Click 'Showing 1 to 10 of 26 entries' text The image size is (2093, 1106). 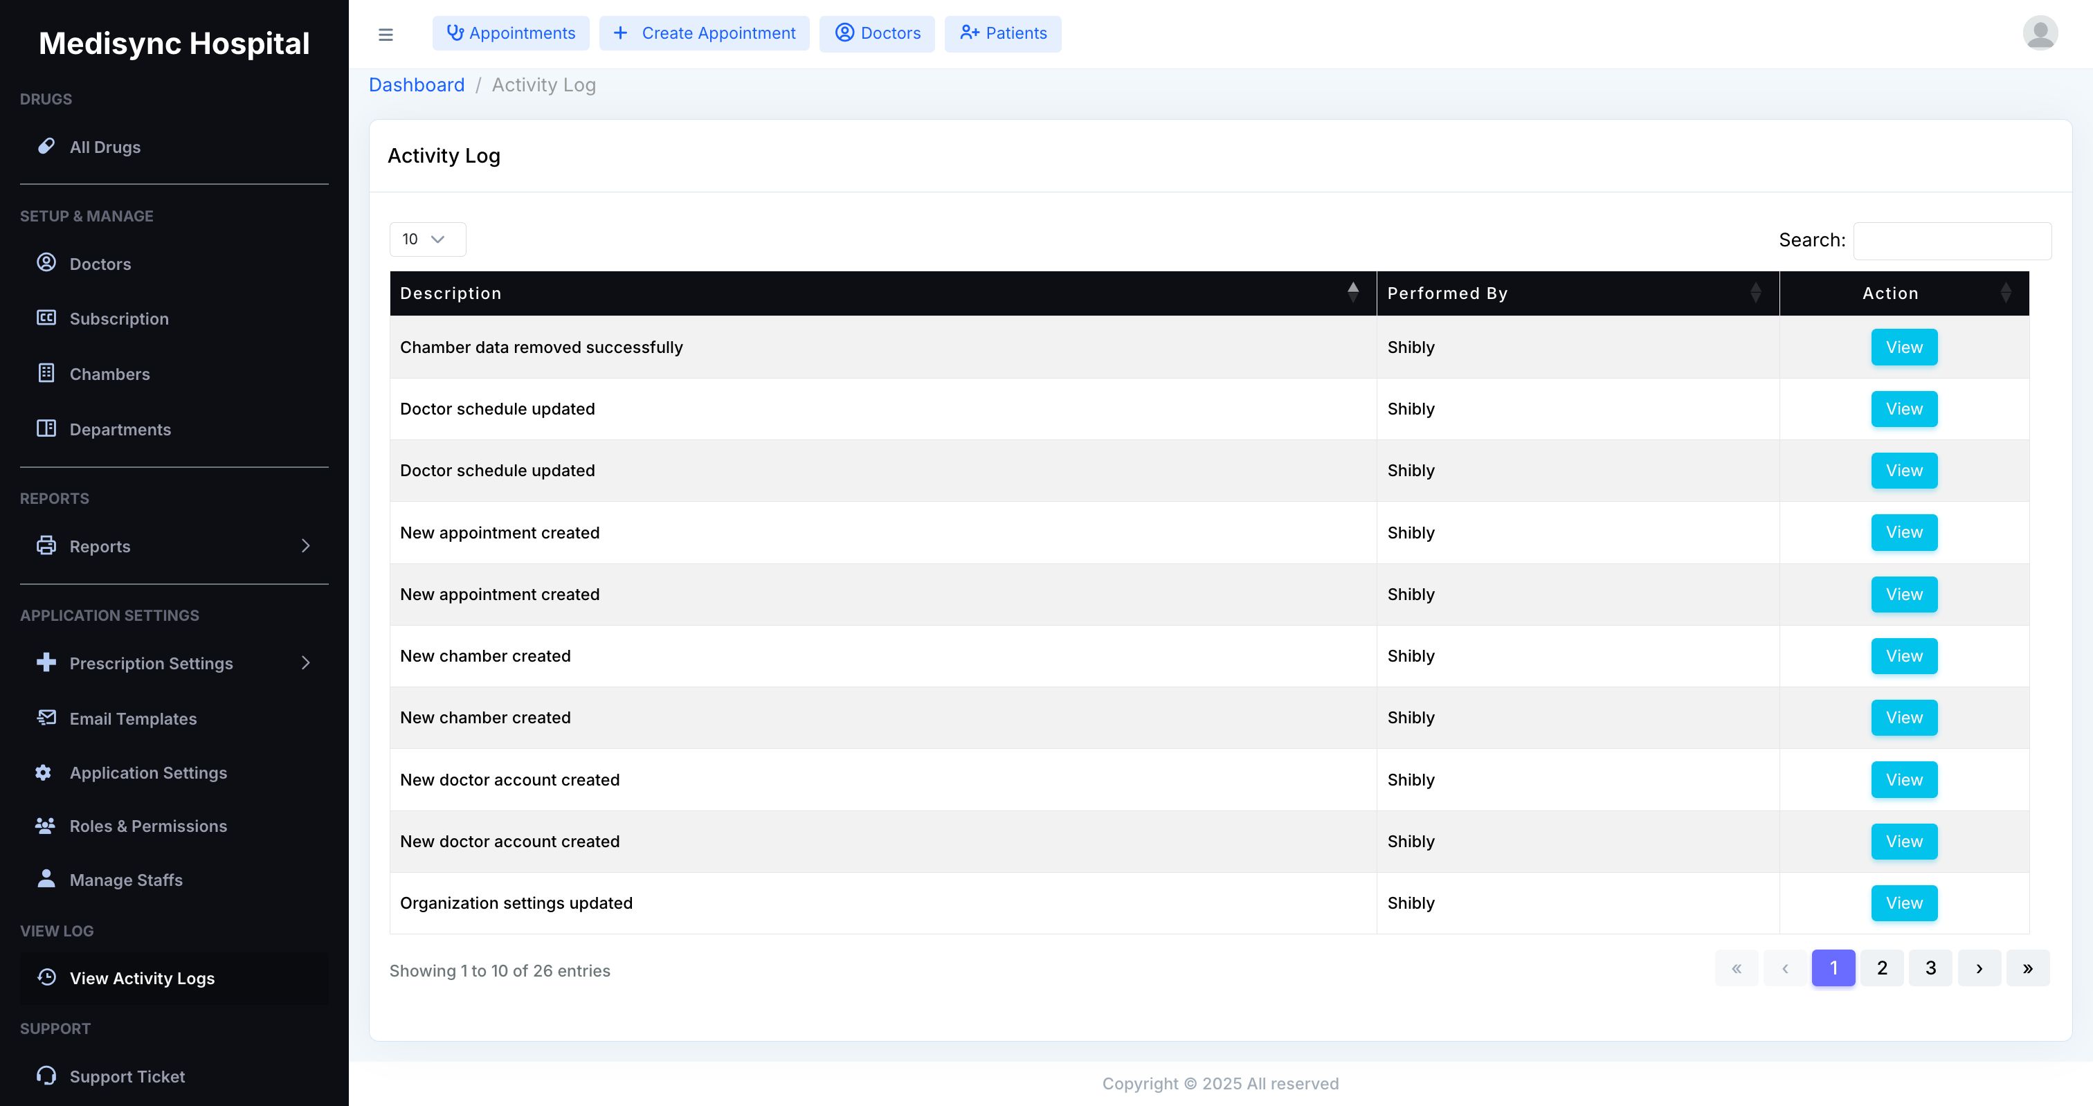click(x=500, y=970)
